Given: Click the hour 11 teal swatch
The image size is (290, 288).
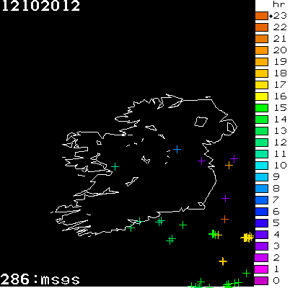Looking at the screenshot, I should click(x=261, y=154).
